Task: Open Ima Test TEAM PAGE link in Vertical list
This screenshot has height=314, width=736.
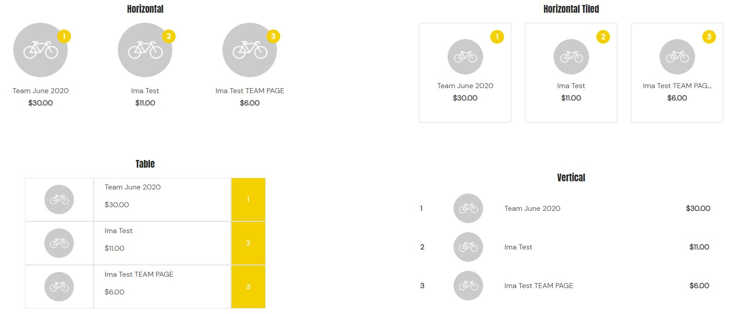Action: (x=539, y=286)
